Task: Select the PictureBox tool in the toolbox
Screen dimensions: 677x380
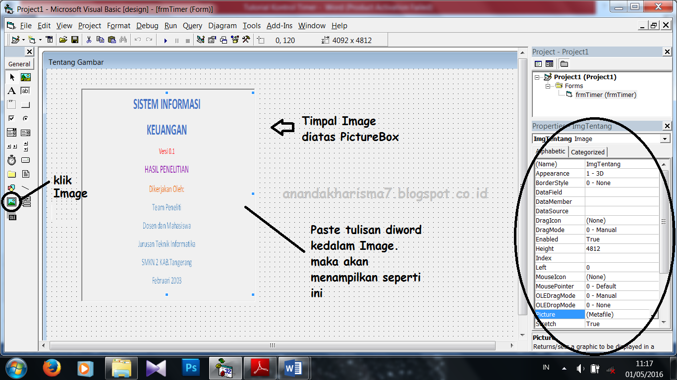Action: (x=25, y=77)
